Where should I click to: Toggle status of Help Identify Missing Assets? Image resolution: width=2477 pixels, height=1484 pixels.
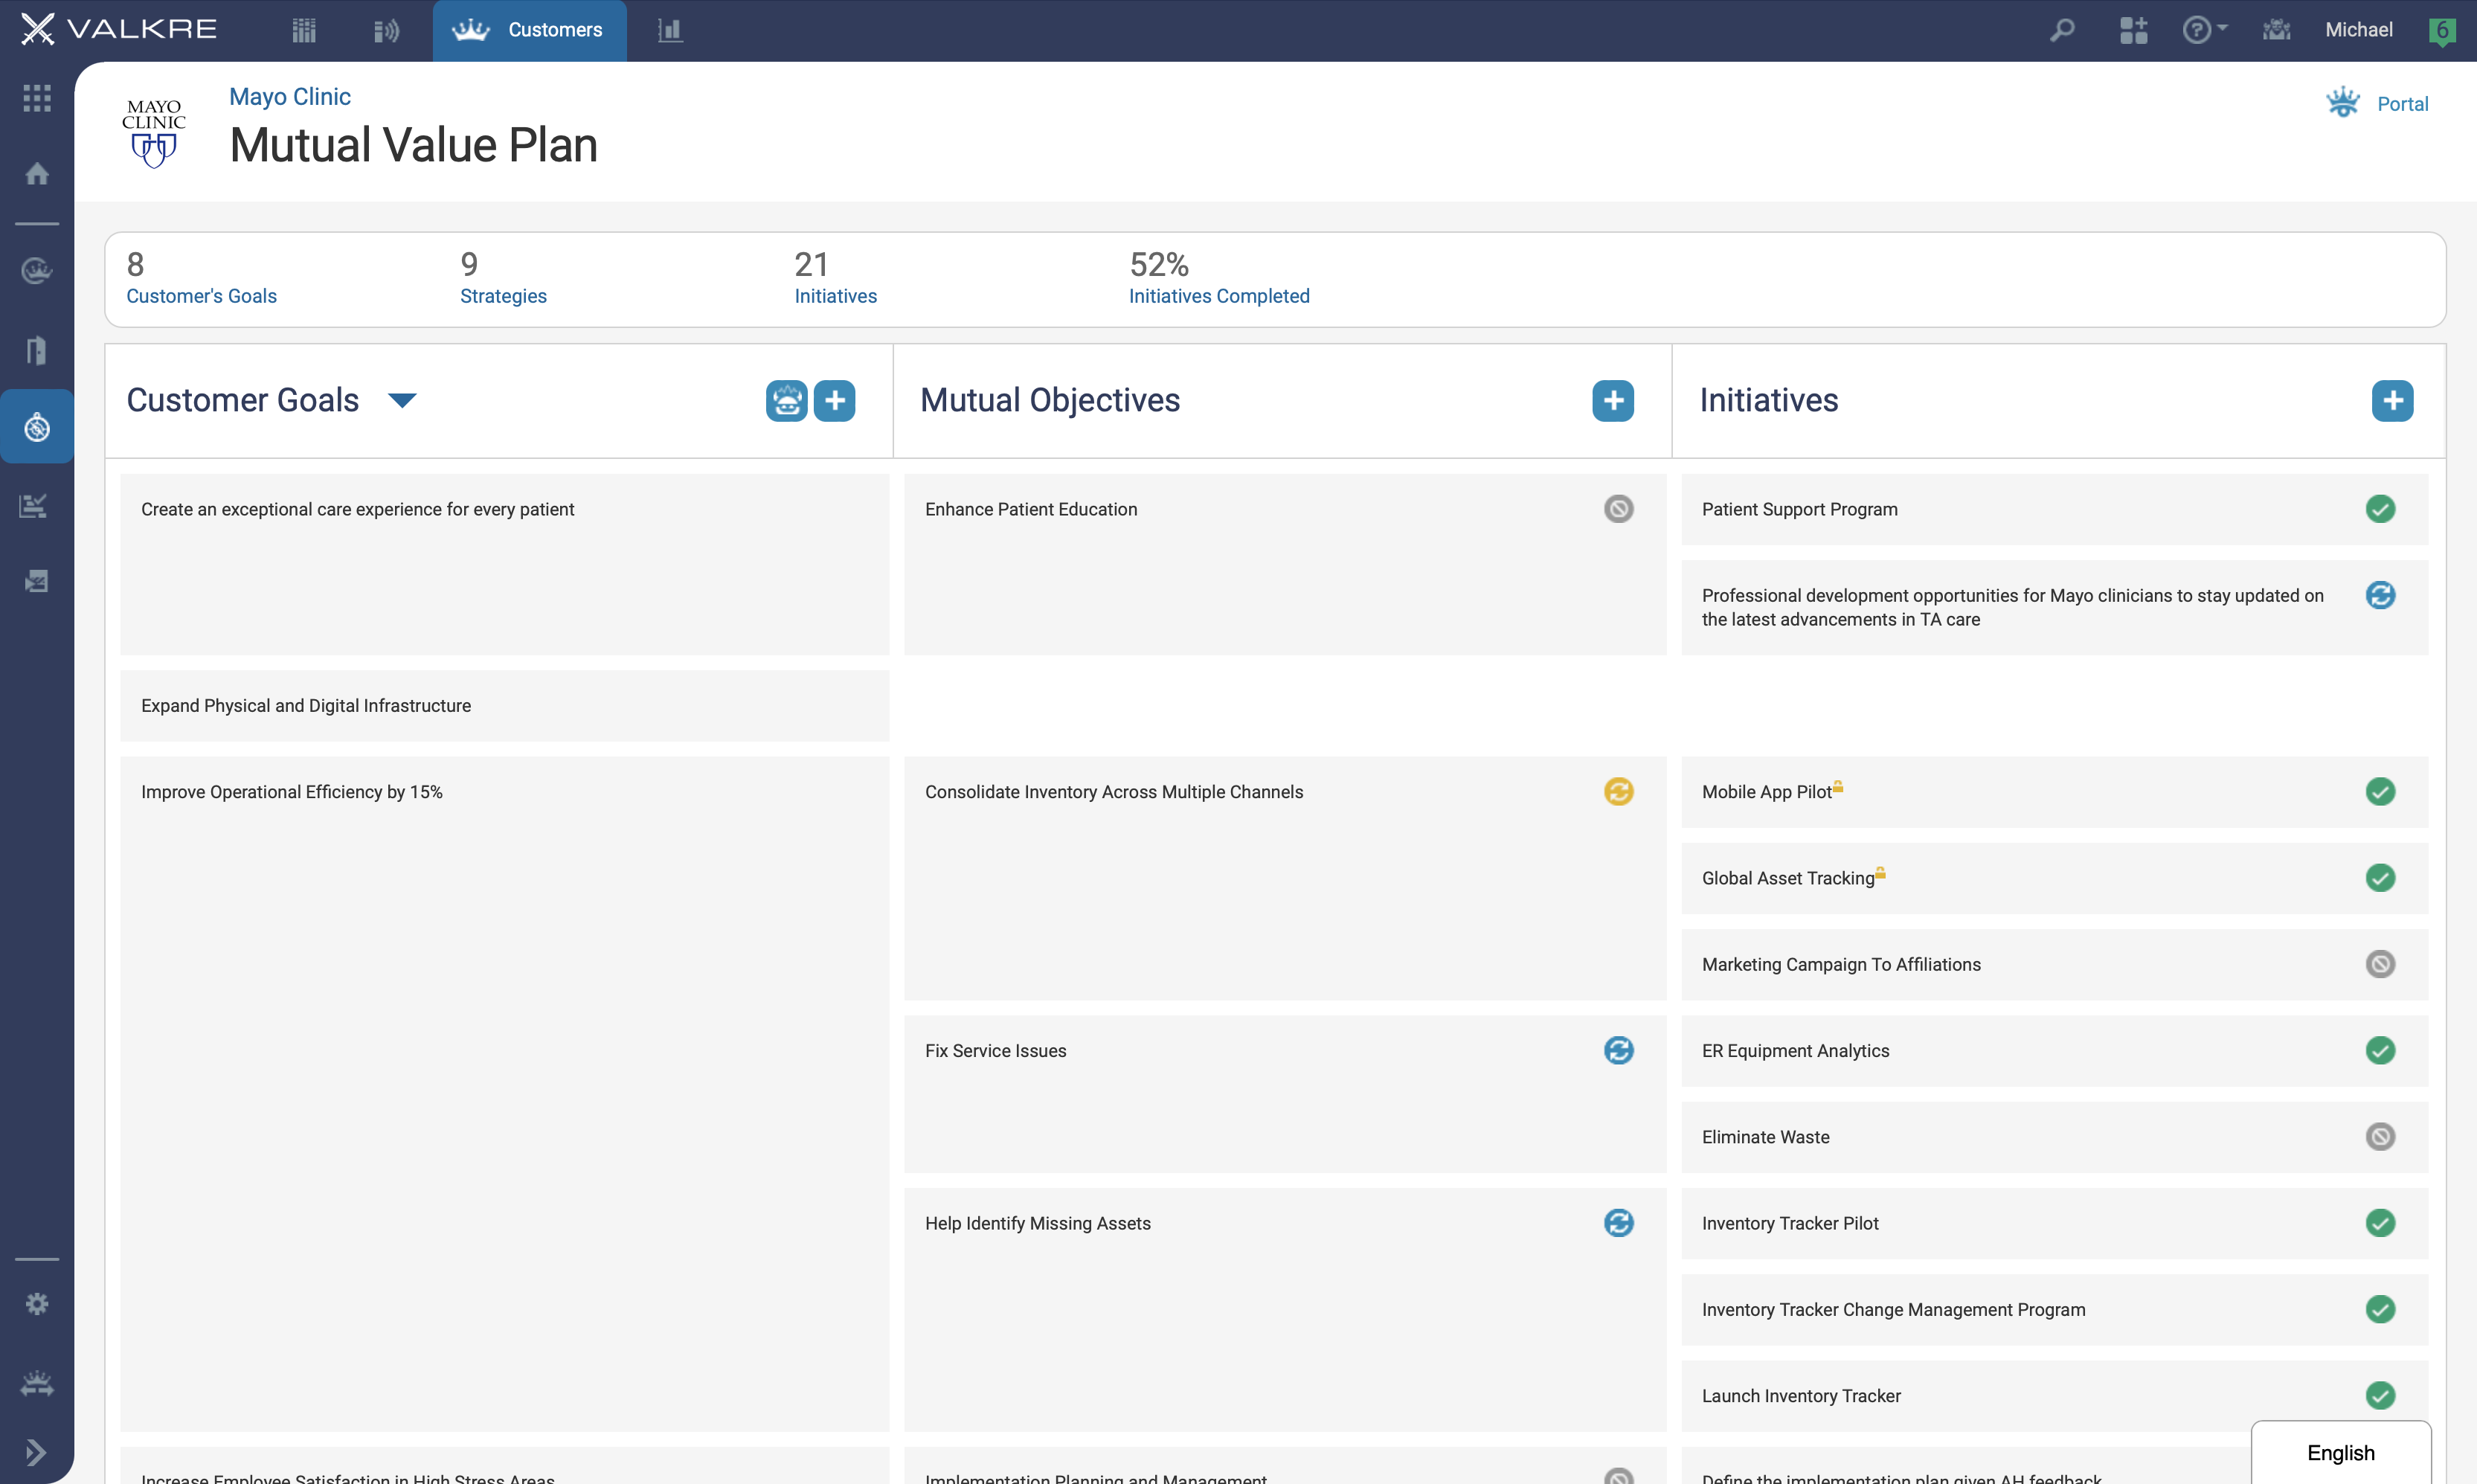click(1618, 1222)
